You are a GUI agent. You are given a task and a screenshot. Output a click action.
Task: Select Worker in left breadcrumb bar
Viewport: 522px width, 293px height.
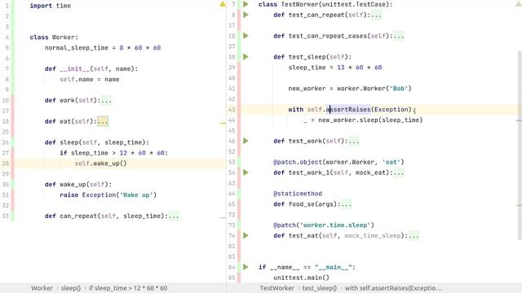[42, 288]
